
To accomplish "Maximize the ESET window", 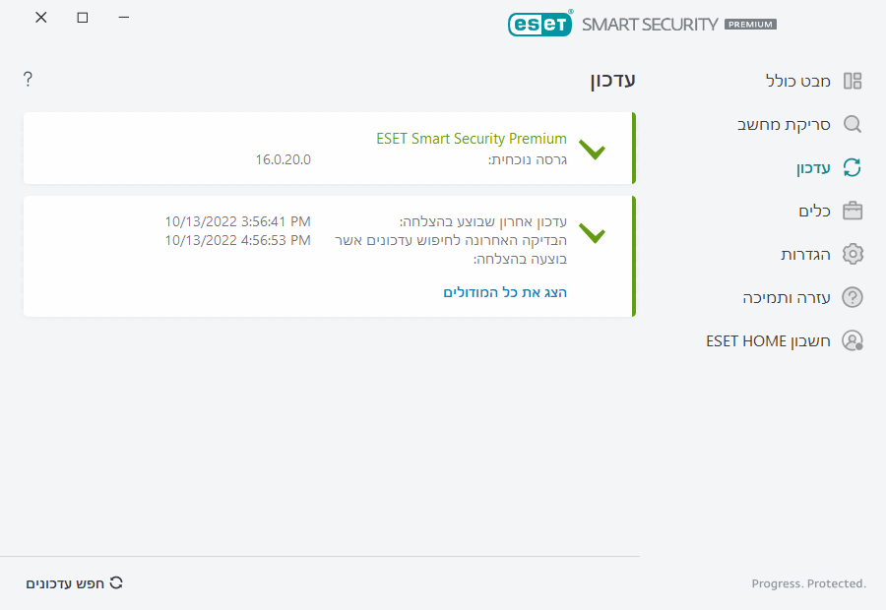I will (83, 18).
